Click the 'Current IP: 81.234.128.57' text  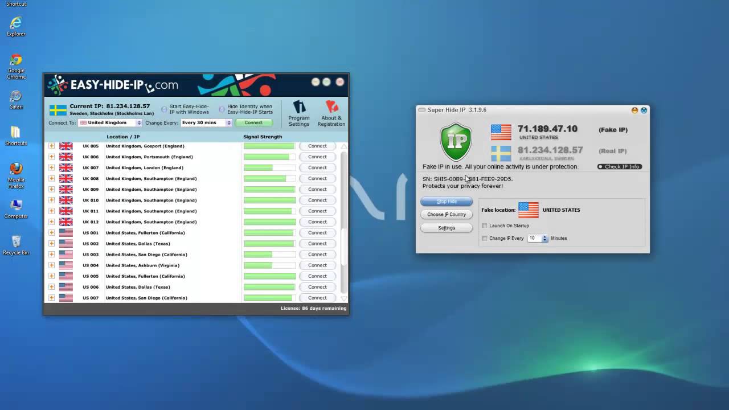point(110,106)
